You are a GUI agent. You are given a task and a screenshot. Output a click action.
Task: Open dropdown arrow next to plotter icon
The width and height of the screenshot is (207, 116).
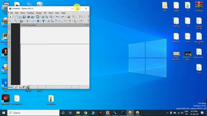click(x=35, y=17)
